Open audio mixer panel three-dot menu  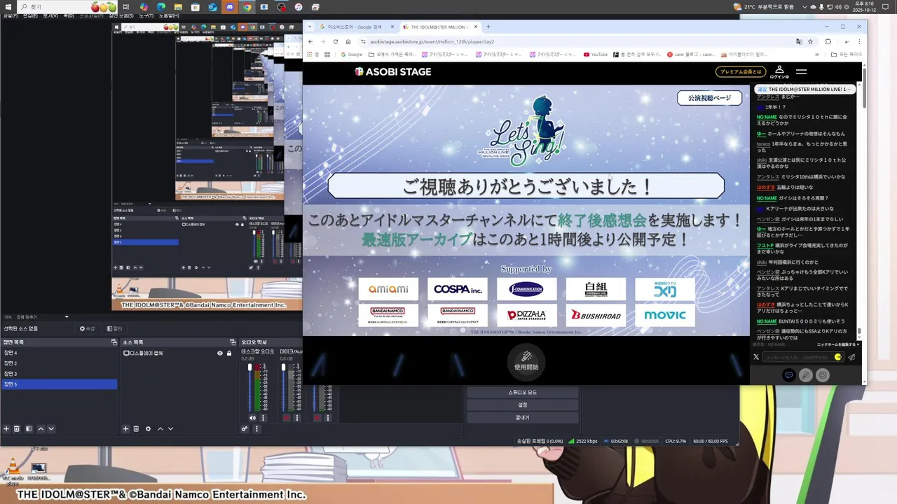(256, 428)
